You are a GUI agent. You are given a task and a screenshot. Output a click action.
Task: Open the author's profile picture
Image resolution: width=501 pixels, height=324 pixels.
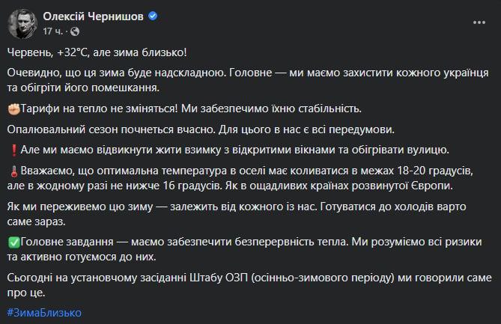(22, 23)
